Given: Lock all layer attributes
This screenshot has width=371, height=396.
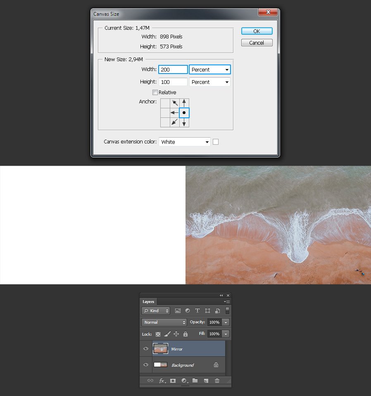Looking at the screenshot, I should [x=185, y=334].
